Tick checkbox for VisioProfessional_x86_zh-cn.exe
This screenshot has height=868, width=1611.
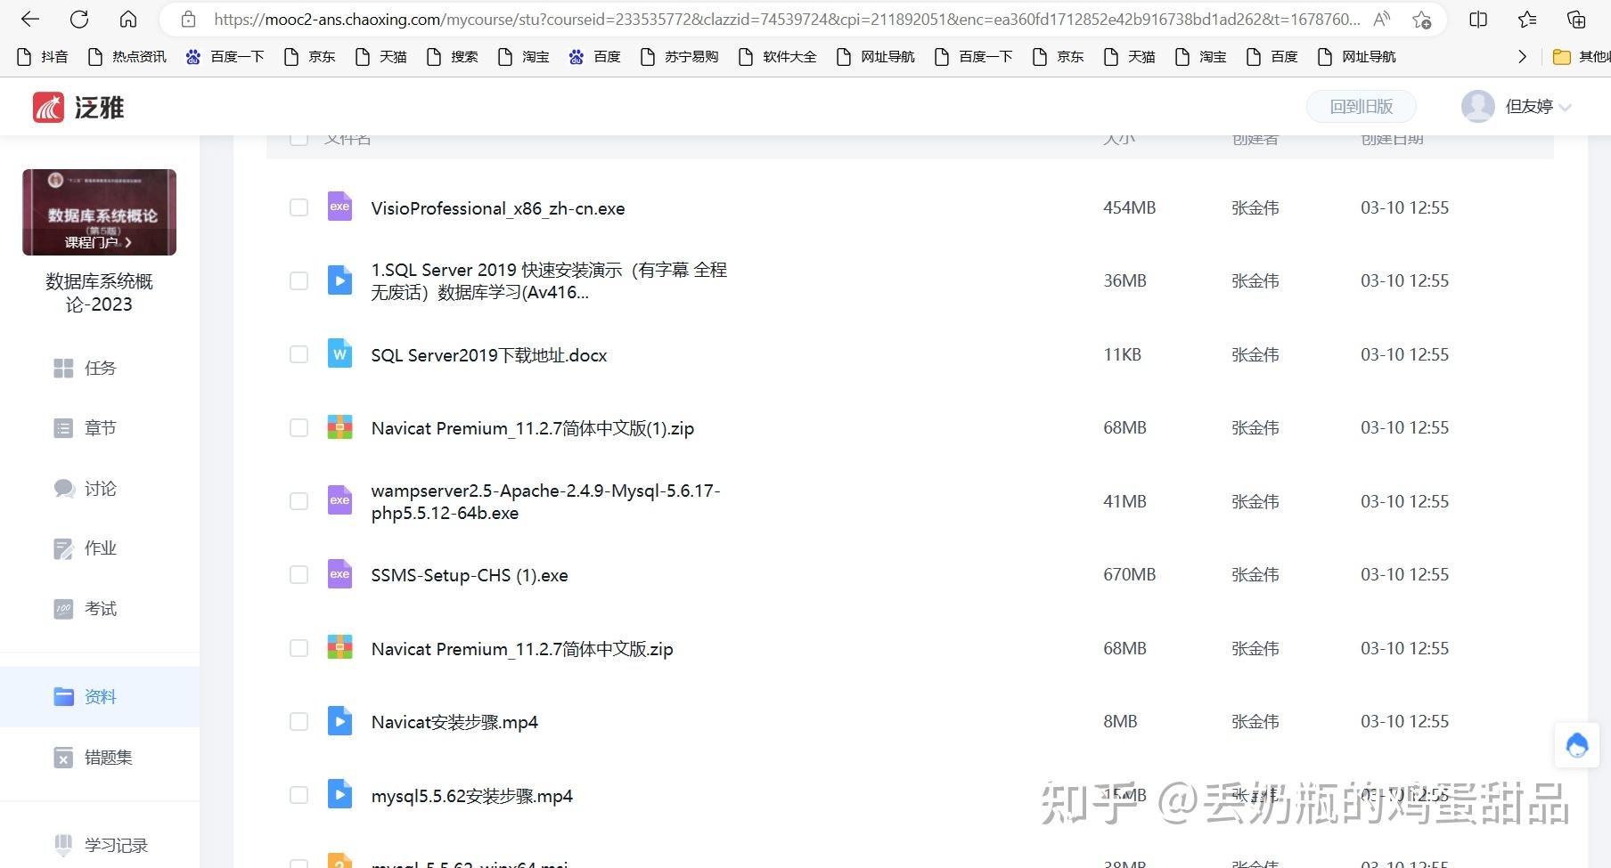[298, 207]
